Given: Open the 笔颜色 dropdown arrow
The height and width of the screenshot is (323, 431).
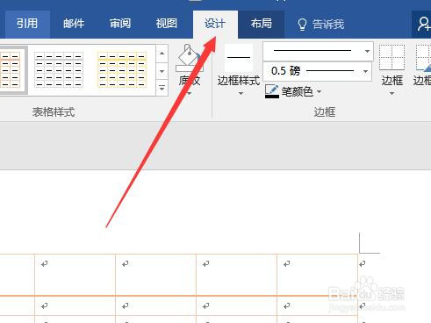Looking at the screenshot, I should point(320,92).
